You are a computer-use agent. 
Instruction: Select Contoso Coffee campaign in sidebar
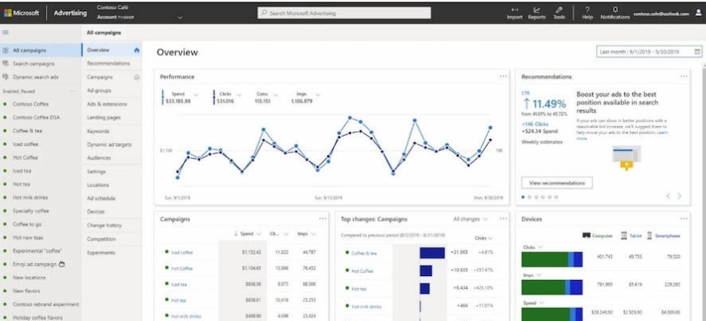(30, 104)
